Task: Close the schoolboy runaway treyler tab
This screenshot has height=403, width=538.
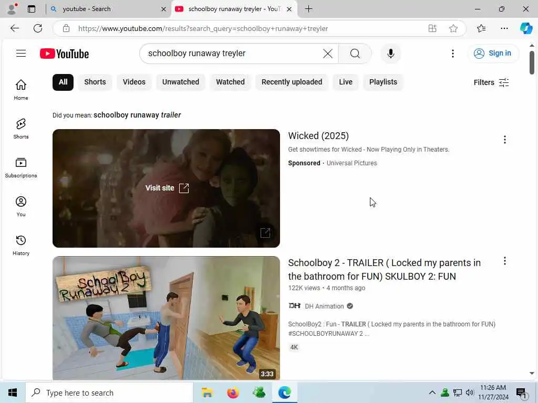Action: tap(289, 9)
